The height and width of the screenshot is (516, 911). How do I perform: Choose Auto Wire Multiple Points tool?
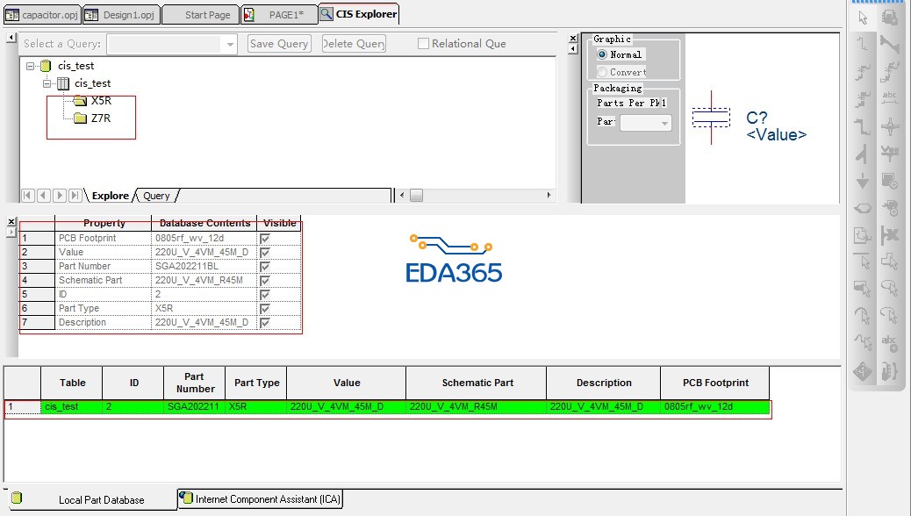point(890,71)
